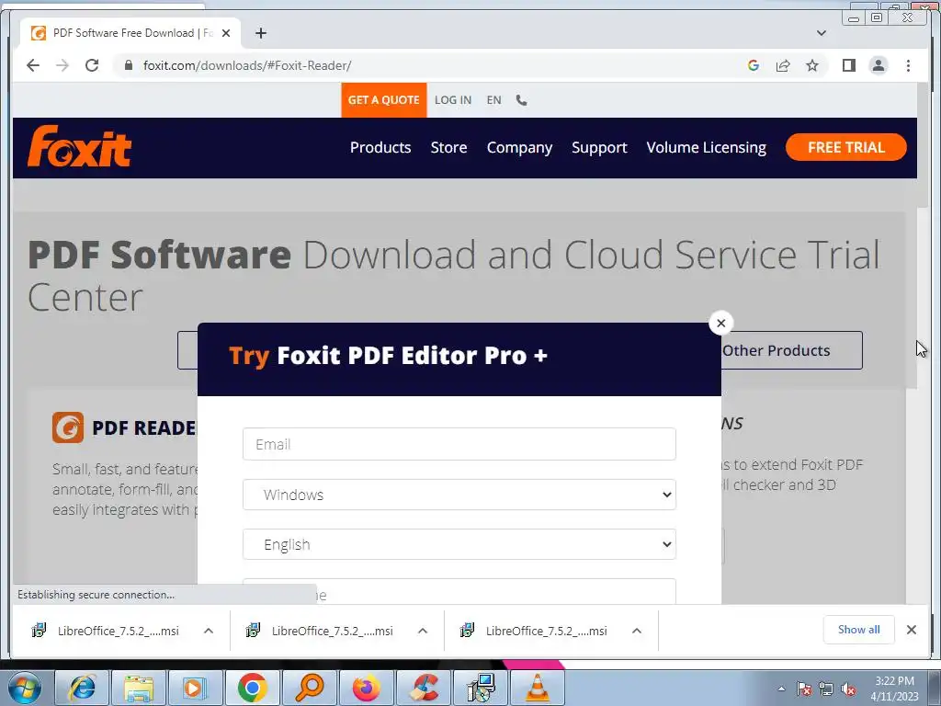Image resolution: width=941 pixels, height=706 pixels.
Task: Click the forward navigation arrow
Action: (x=62, y=65)
